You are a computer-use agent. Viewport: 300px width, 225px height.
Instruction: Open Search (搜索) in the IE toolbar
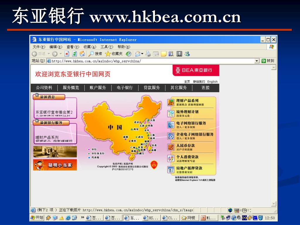95,54
